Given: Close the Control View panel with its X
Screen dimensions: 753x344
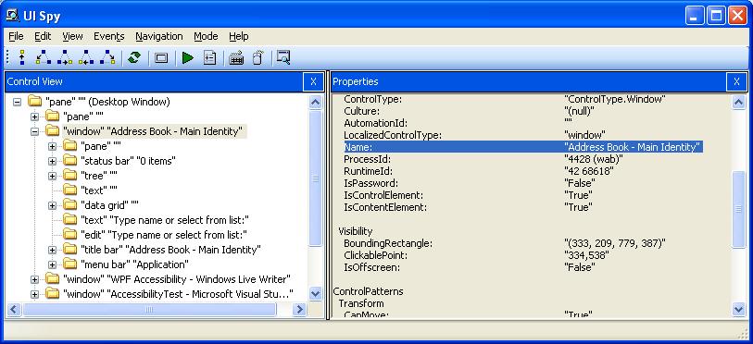Looking at the screenshot, I should (314, 82).
